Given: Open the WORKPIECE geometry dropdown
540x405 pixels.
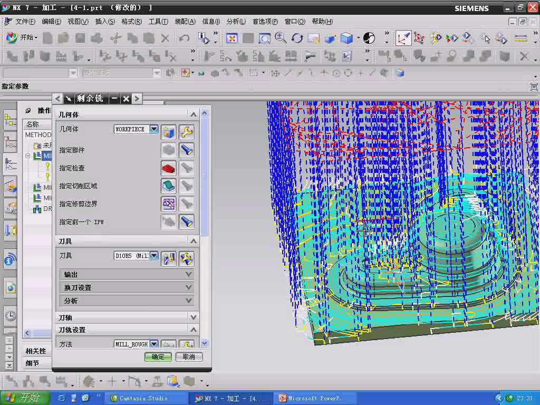Looking at the screenshot, I should click(154, 129).
